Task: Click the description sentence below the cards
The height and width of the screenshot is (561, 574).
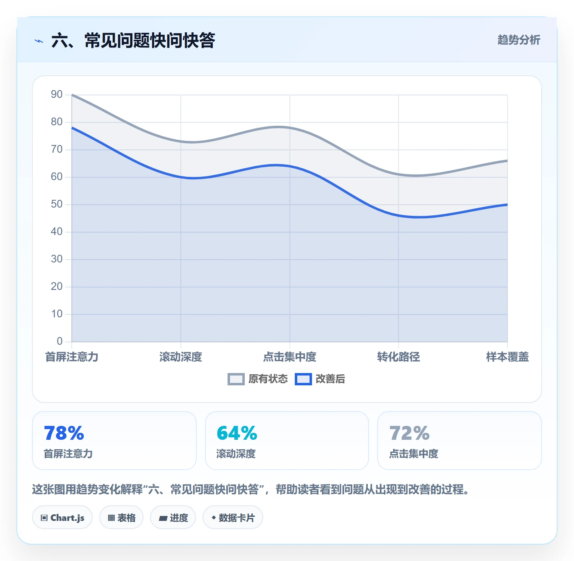Action: click(x=251, y=489)
